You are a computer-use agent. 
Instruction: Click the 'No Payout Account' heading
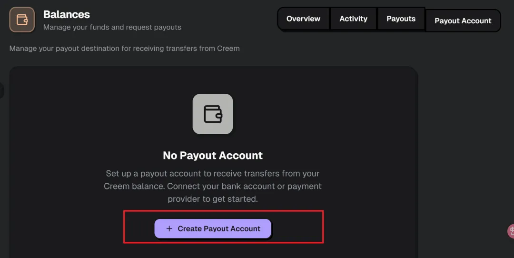point(213,156)
